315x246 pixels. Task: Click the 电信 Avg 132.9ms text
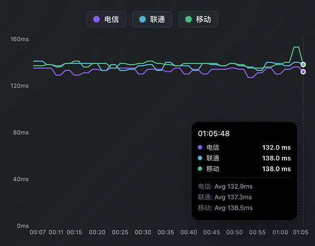click(x=225, y=186)
